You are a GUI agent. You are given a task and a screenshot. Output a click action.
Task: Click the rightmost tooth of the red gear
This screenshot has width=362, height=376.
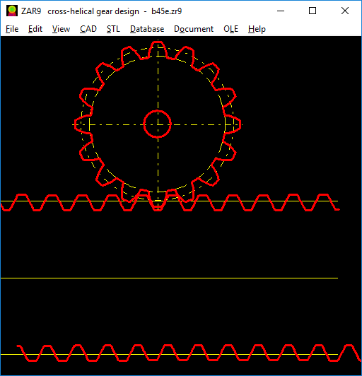232,124
